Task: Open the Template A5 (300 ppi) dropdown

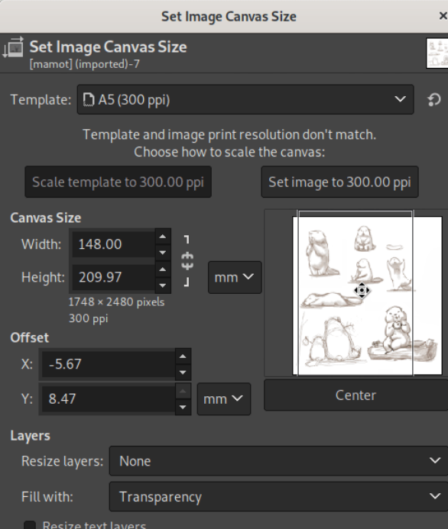Action: (x=245, y=99)
